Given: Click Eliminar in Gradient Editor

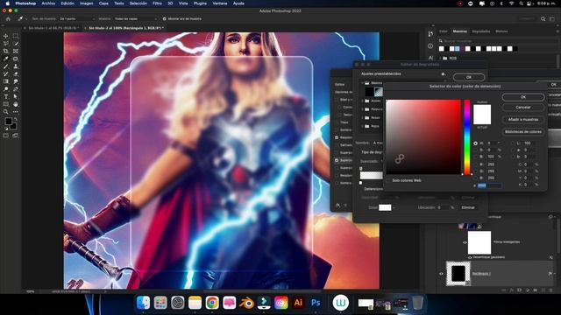Looking at the screenshot, I should [468, 207].
